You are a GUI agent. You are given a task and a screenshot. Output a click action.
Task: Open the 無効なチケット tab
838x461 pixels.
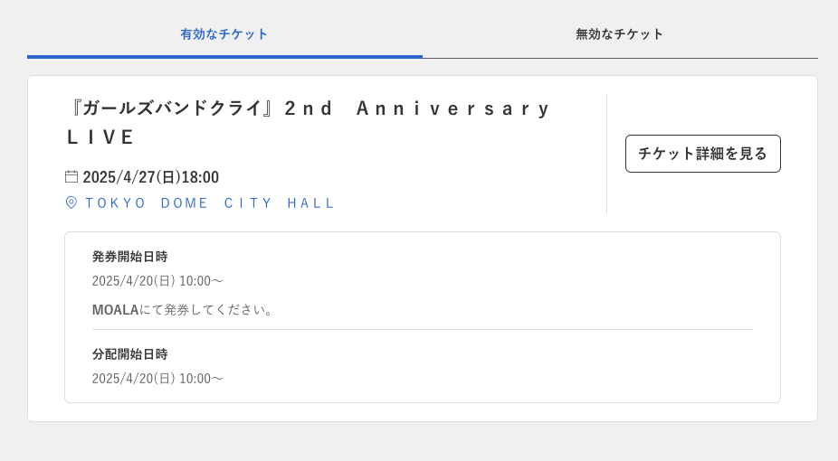(x=620, y=34)
